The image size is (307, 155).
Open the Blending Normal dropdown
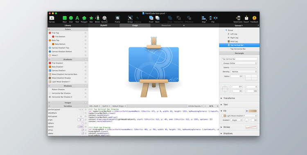tap(244, 72)
